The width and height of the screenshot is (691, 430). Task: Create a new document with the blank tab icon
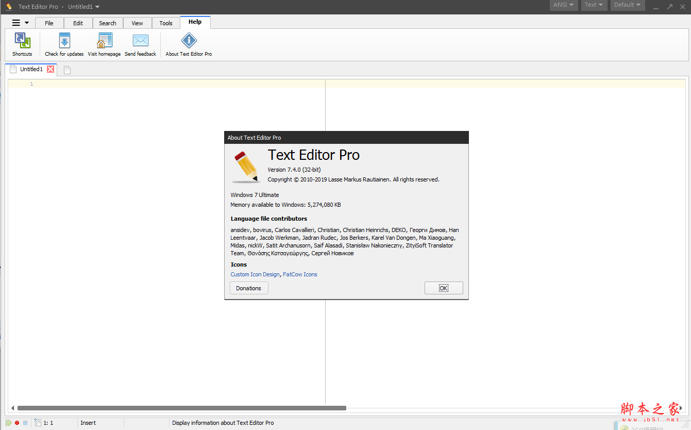(x=67, y=70)
